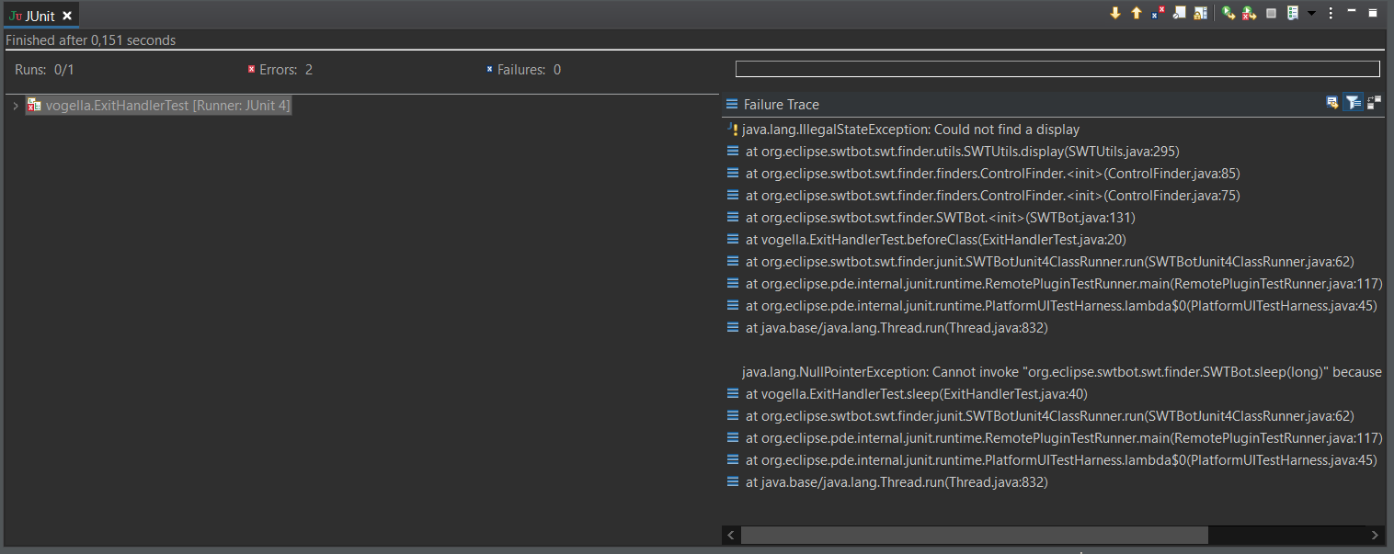Click horizontal scrollbar in Failure Trace
1394x554 pixels.
975,535
